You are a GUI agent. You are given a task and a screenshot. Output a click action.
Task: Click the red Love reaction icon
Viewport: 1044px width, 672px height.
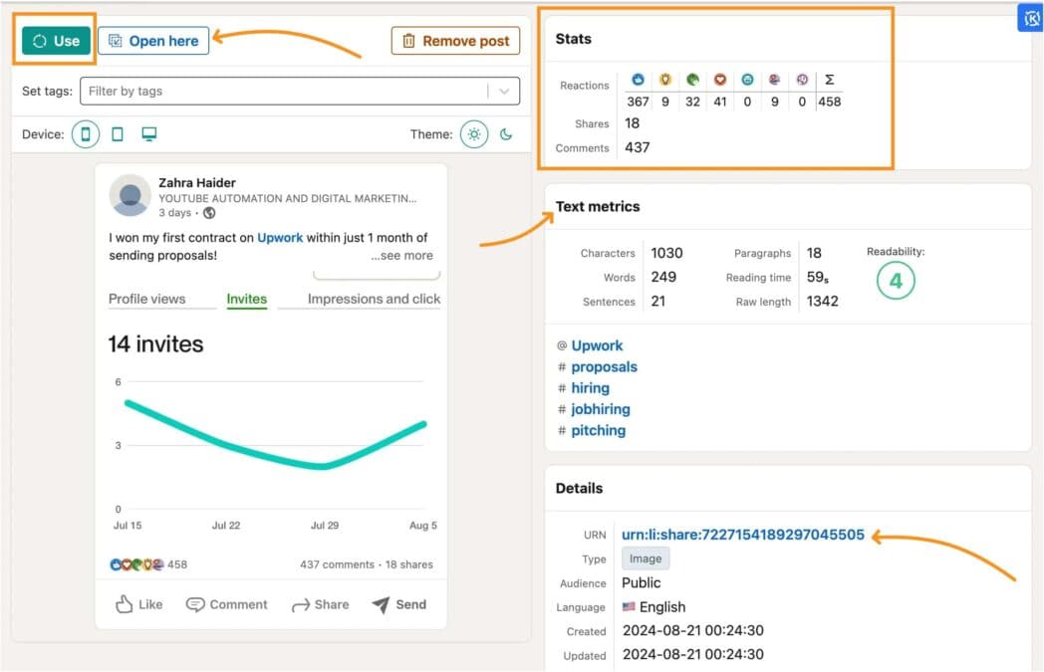720,80
